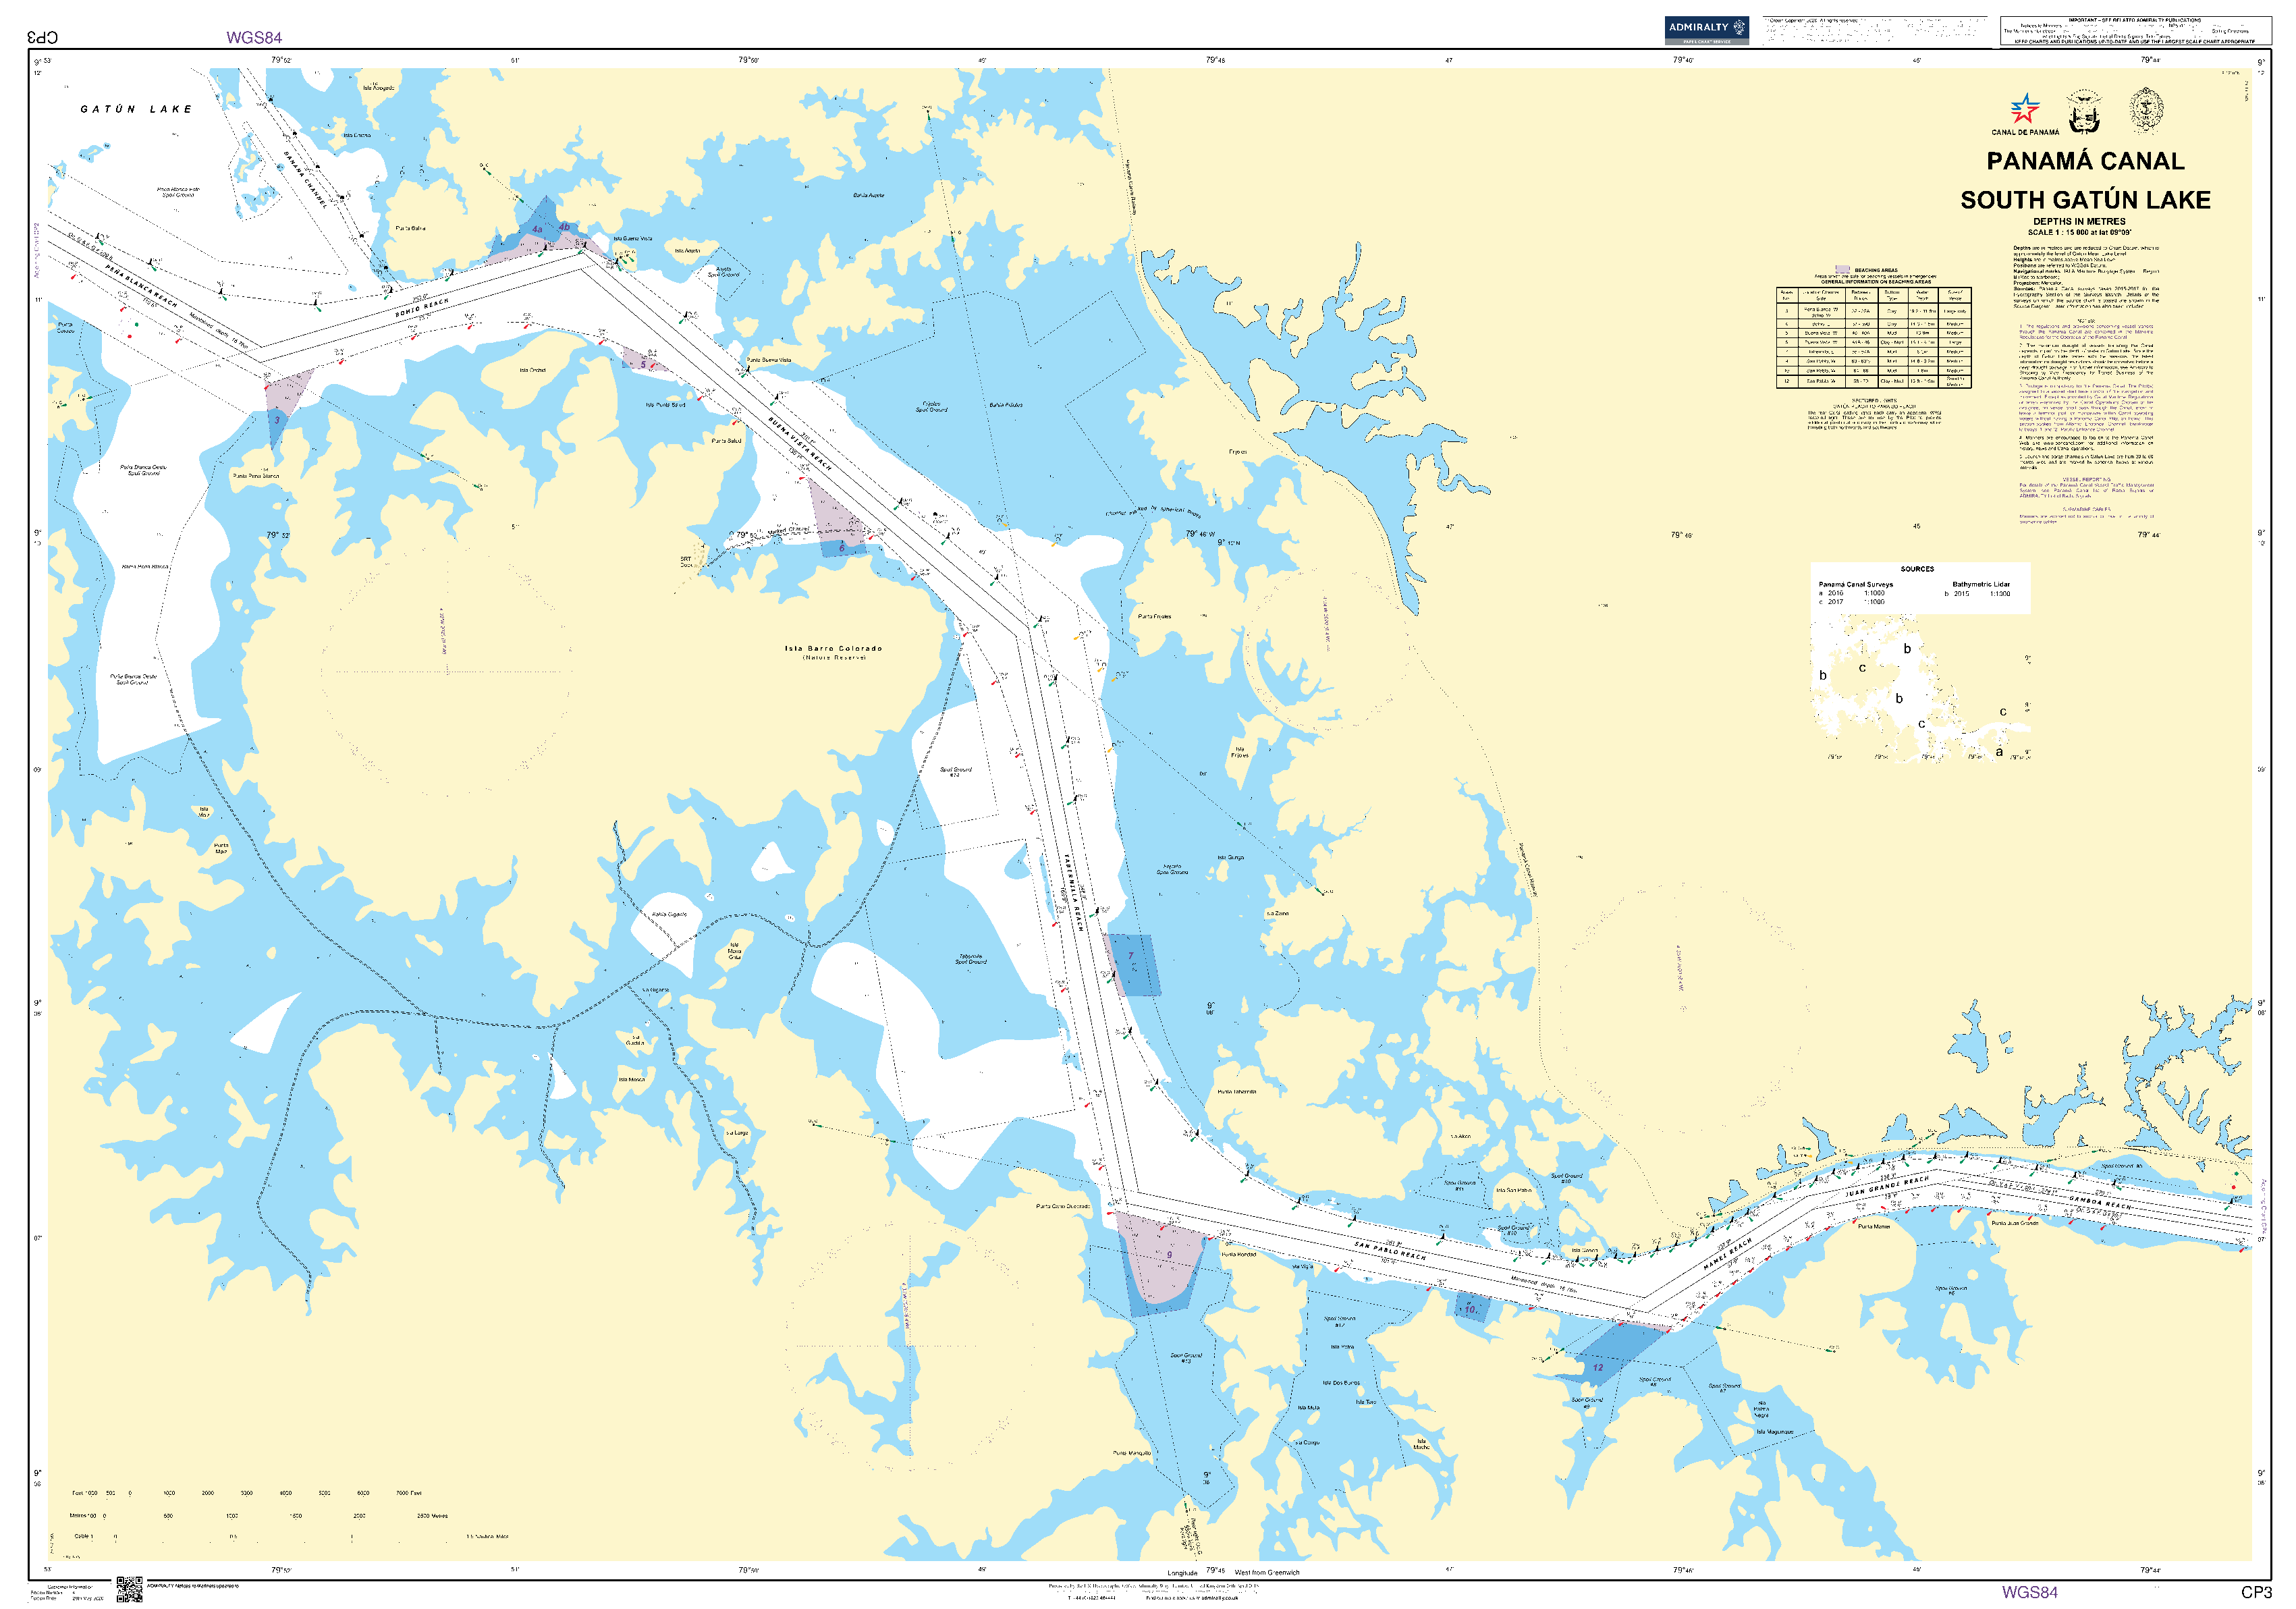Click the 'Spoil Ground #12' label
The image size is (2296, 1609).
(x=1341, y=1321)
